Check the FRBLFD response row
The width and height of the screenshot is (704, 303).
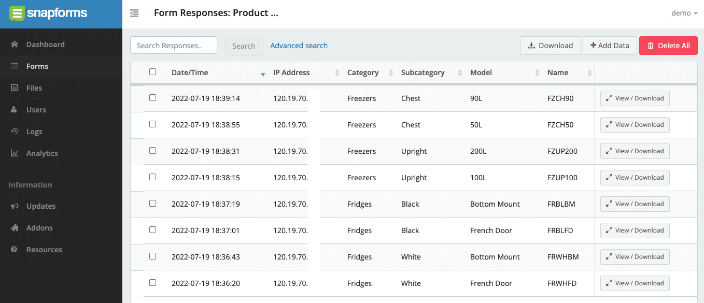point(152,230)
